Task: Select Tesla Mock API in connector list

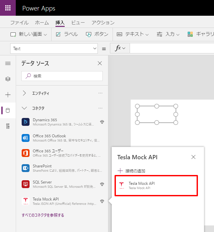Action: 62,201
